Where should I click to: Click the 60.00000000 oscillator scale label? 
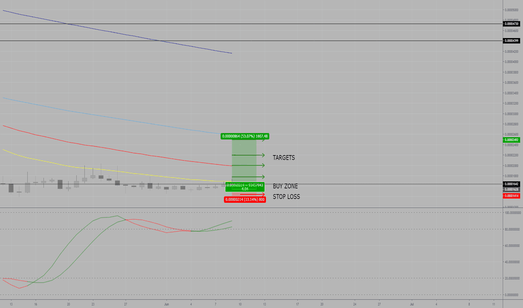point(512,246)
